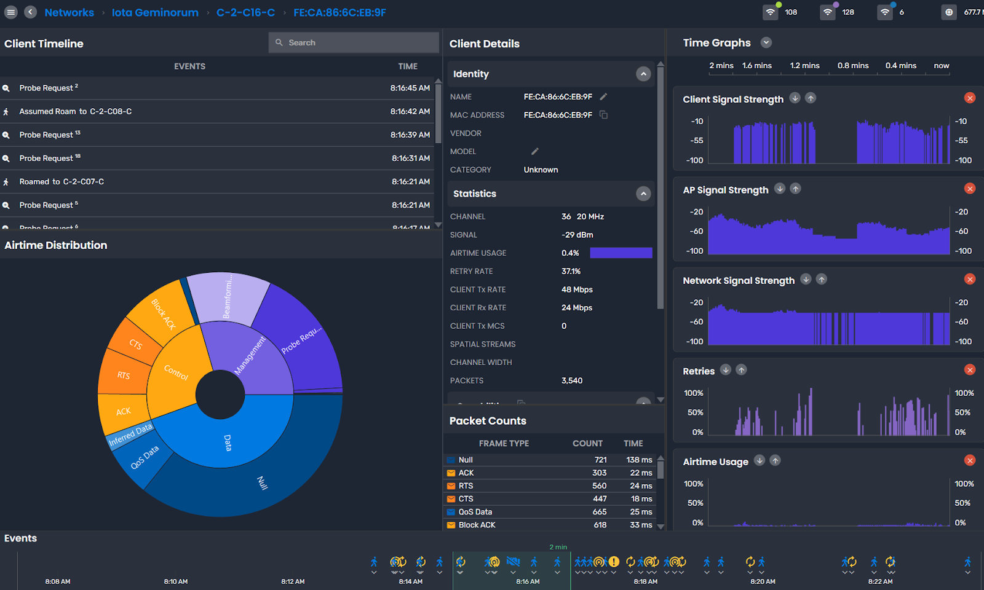Click the roam icon beside Roamed to C-2-C07-C

click(6, 182)
